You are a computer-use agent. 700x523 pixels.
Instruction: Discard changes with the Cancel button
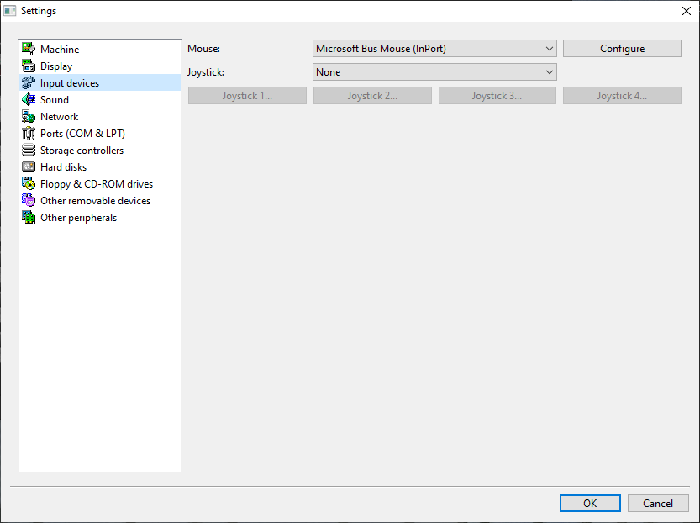point(658,503)
